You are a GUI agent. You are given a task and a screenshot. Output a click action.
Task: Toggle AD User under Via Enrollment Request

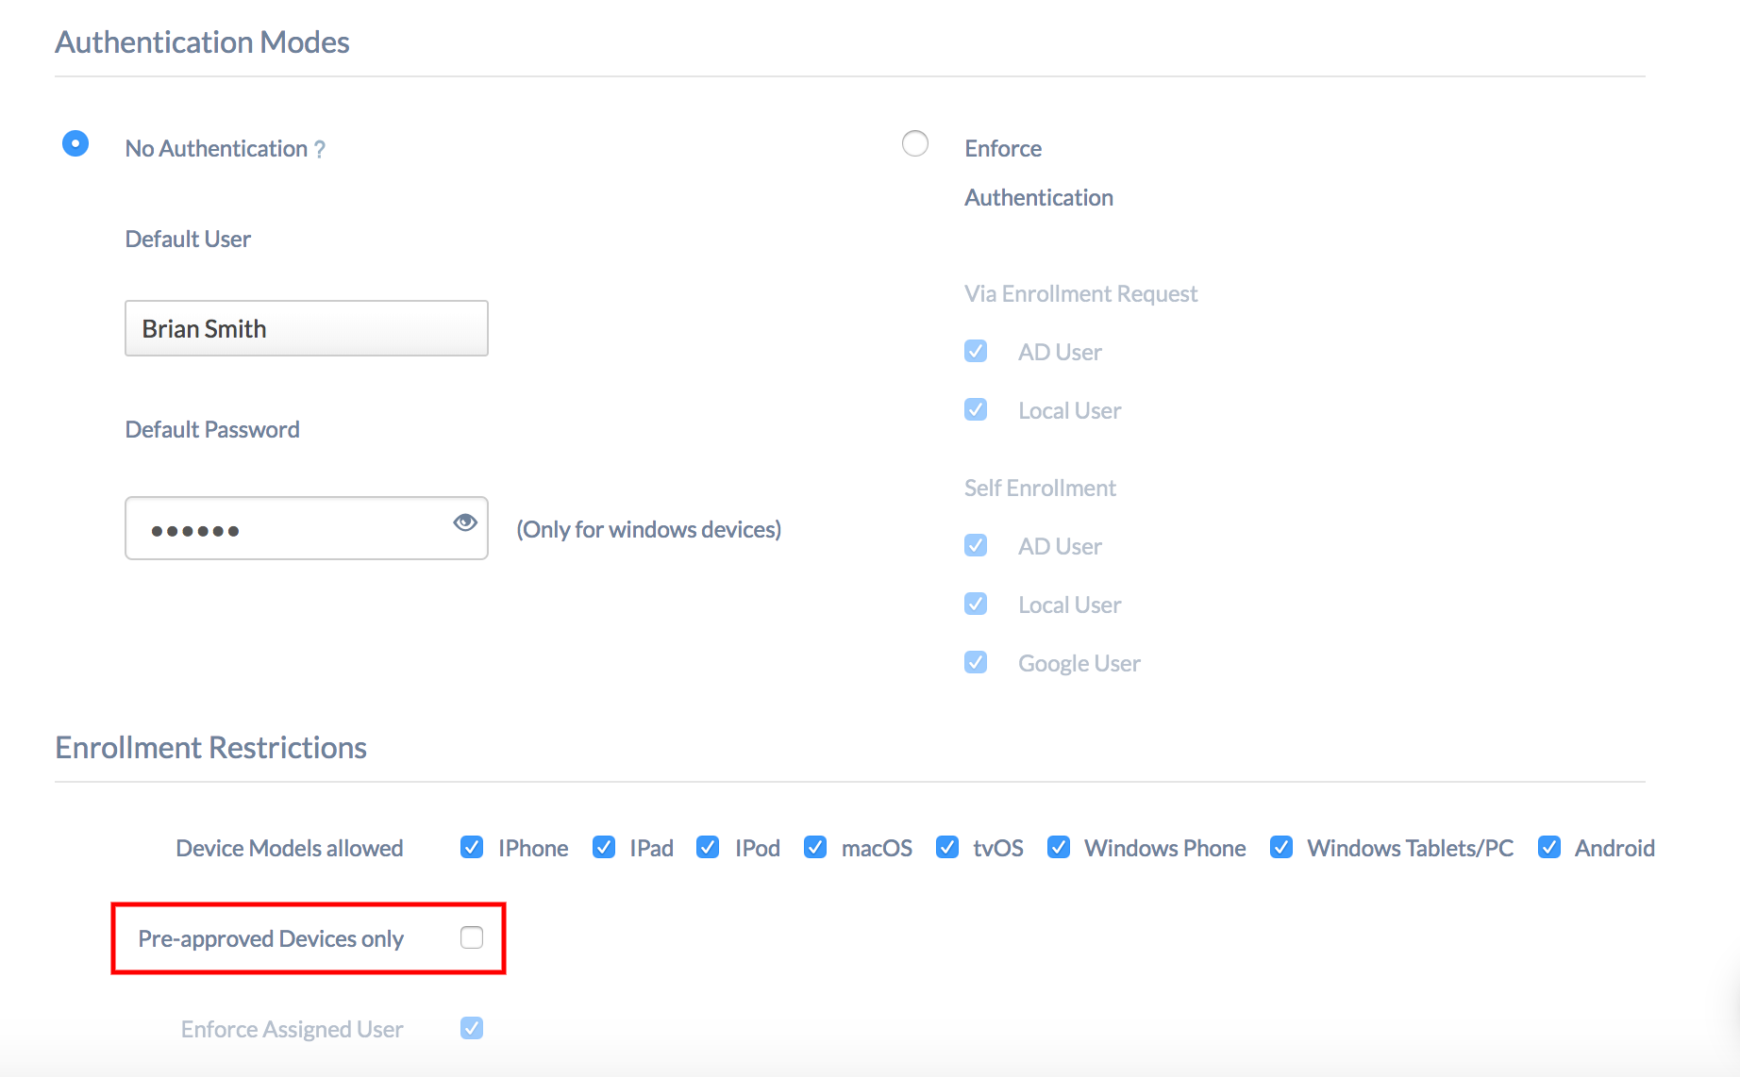pyautogui.click(x=976, y=351)
